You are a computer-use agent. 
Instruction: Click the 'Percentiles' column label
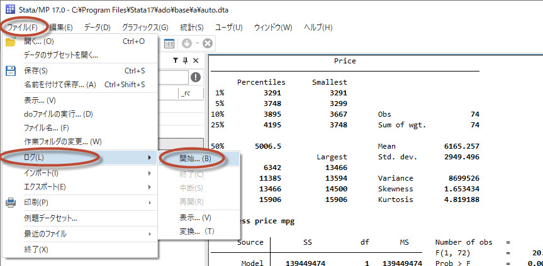pos(261,82)
